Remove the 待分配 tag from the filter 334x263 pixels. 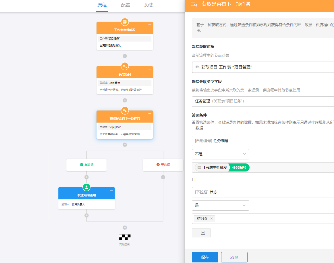(212, 219)
